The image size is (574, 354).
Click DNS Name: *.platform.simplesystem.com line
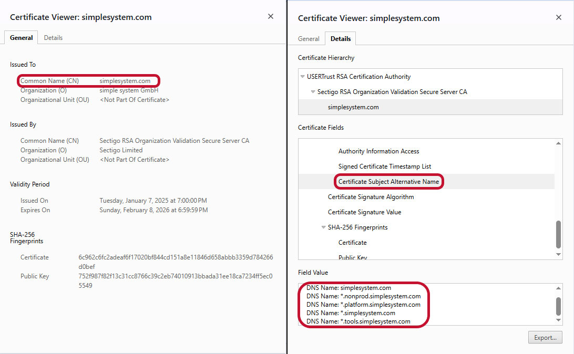[363, 305]
